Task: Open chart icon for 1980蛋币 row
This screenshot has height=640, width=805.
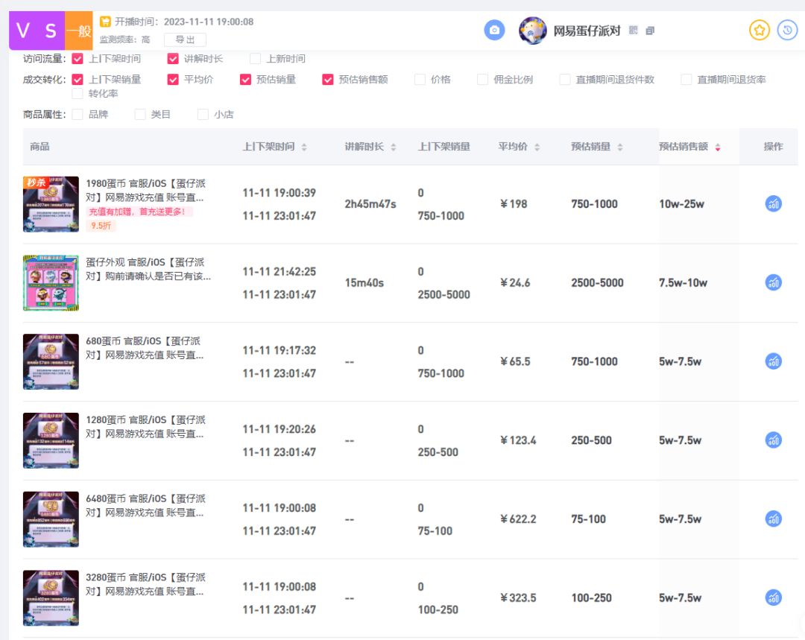Action: [x=773, y=203]
